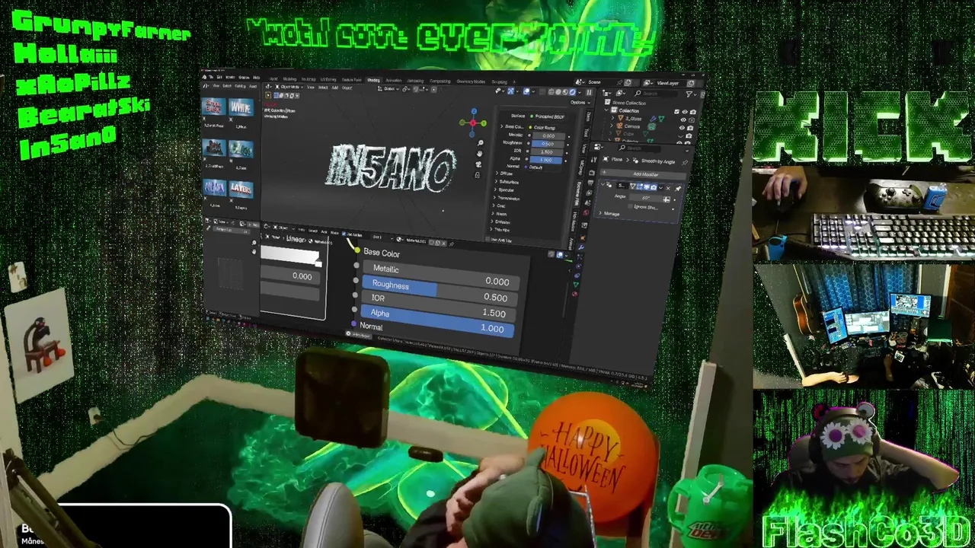Image resolution: width=975 pixels, height=548 pixels.
Task: Toggle modifier edit mode display icon
Action: point(640,186)
